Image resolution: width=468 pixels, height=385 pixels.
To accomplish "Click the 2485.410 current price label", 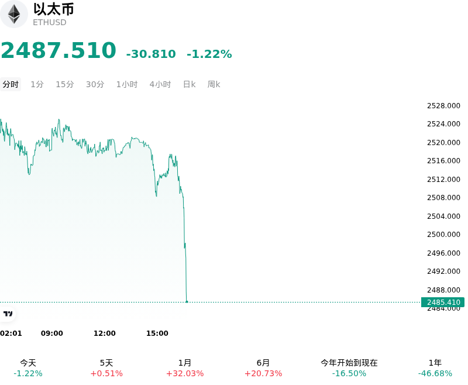I will click(443, 302).
